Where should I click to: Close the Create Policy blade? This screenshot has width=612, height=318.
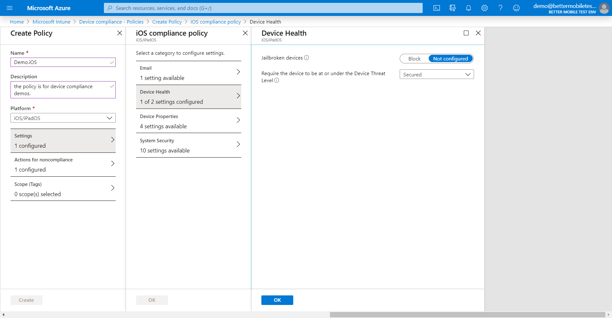[x=120, y=33]
